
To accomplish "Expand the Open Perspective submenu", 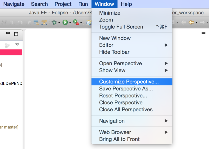I will click(x=120, y=63).
